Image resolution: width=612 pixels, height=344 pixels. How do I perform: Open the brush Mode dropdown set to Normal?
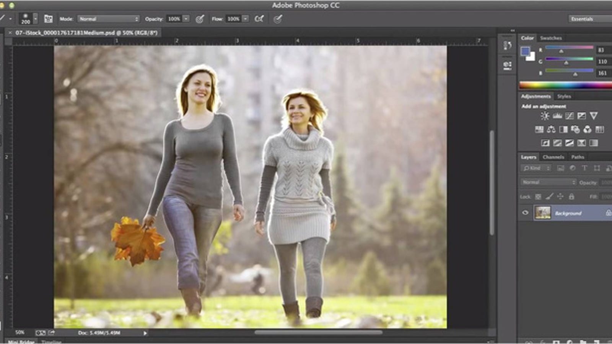tap(109, 19)
